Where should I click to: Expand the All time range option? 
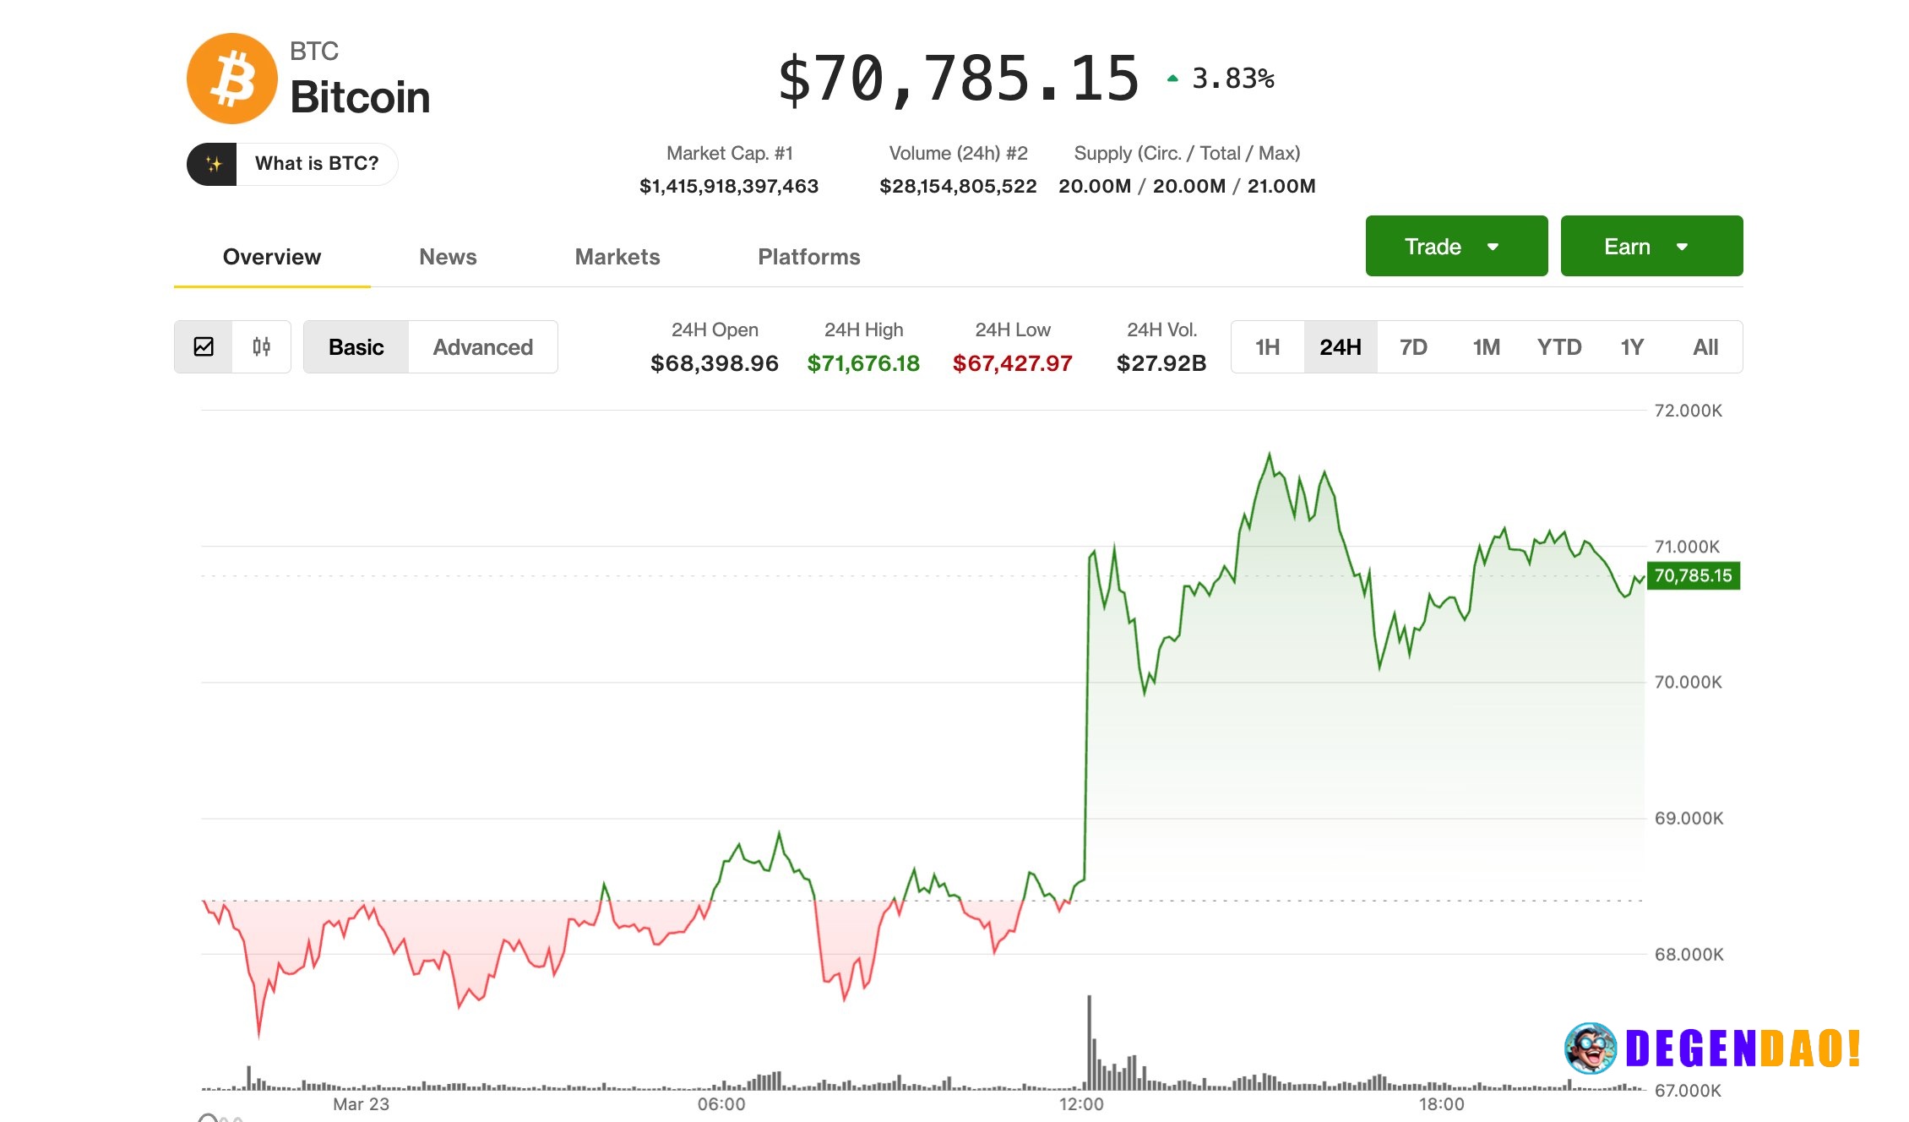(1705, 346)
